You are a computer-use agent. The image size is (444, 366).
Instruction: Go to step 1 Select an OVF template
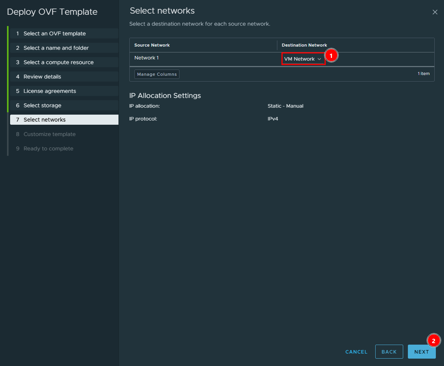(x=64, y=33)
